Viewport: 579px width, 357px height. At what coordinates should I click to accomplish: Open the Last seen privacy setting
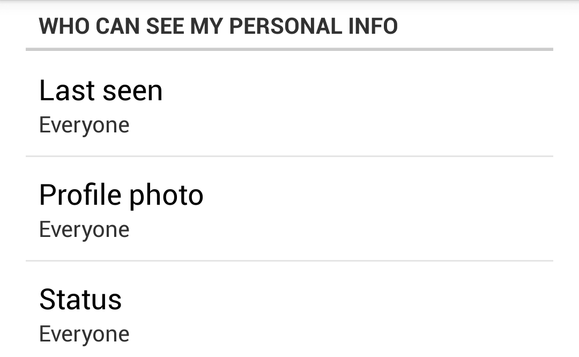289,105
